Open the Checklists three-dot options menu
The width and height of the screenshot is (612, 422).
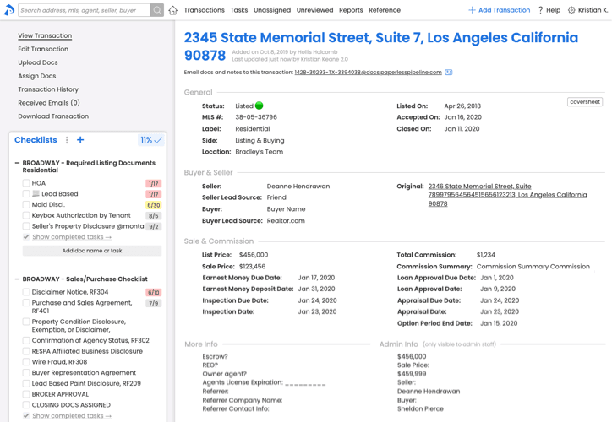pos(67,140)
